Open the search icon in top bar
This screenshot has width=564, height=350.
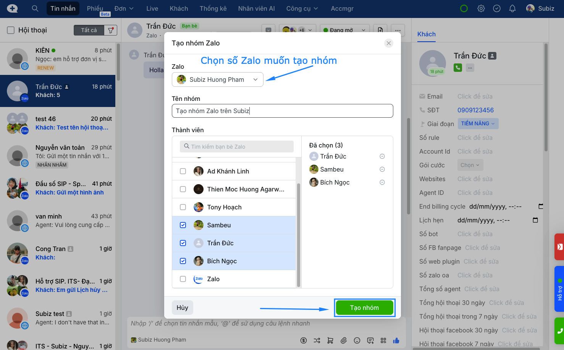[35, 8]
